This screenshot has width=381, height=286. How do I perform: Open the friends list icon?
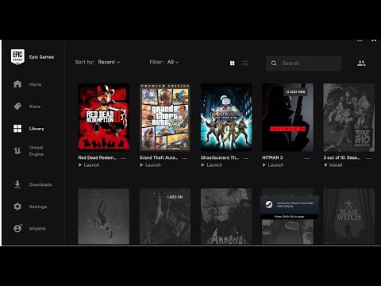[361, 64]
